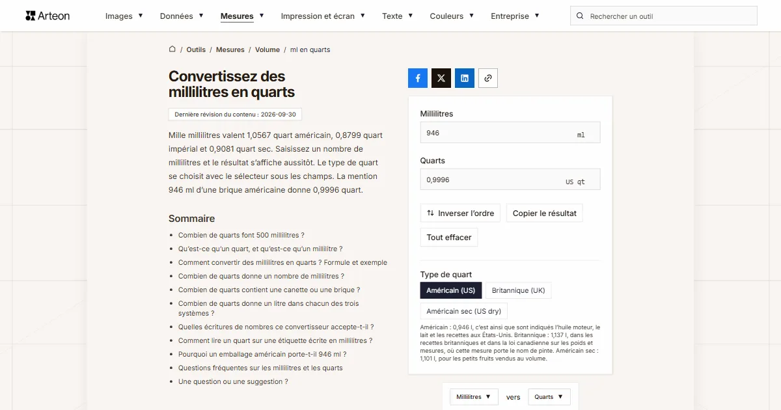Select the Américain (US) quart type

coord(451,290)
